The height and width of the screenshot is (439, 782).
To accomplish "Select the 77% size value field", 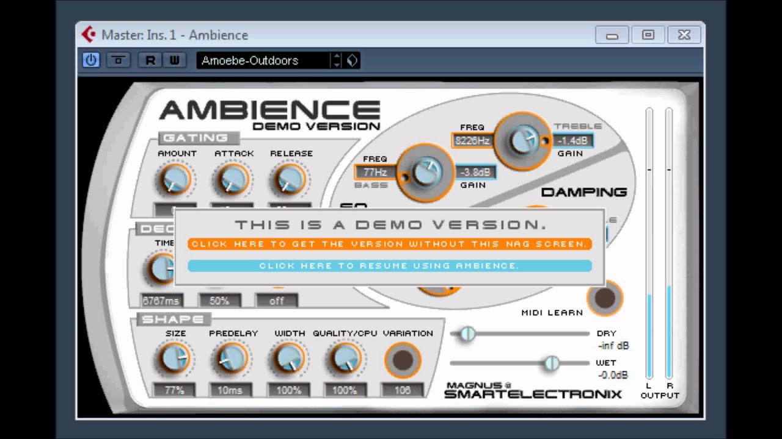I will click(x=175, y=390).
